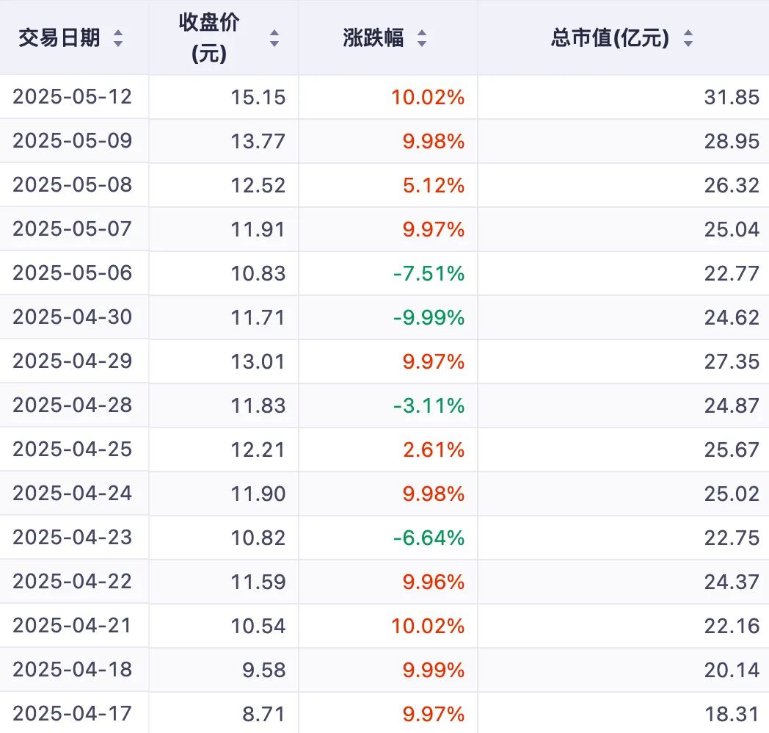Toggle sort arrows beside 涨跌幅
Screen dimensions: 769x733
tap(422, 38)
